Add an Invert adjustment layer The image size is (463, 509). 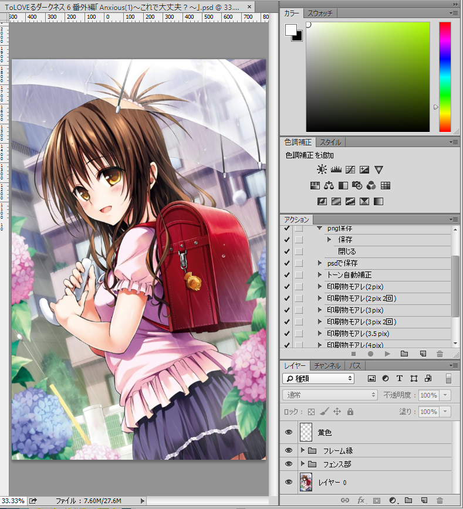click(322, 202)
